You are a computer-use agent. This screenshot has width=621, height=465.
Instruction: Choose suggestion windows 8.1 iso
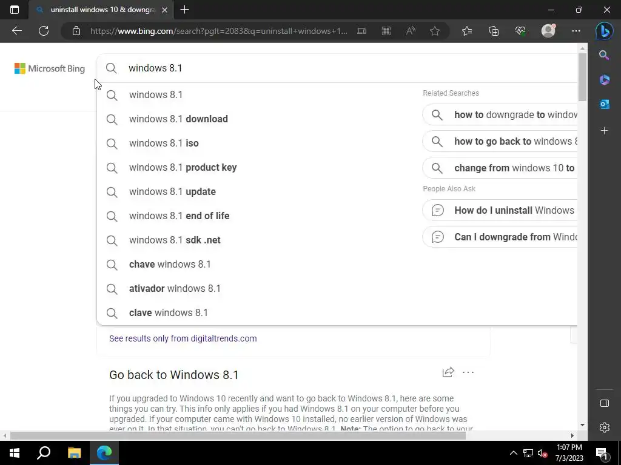(258, 143)
